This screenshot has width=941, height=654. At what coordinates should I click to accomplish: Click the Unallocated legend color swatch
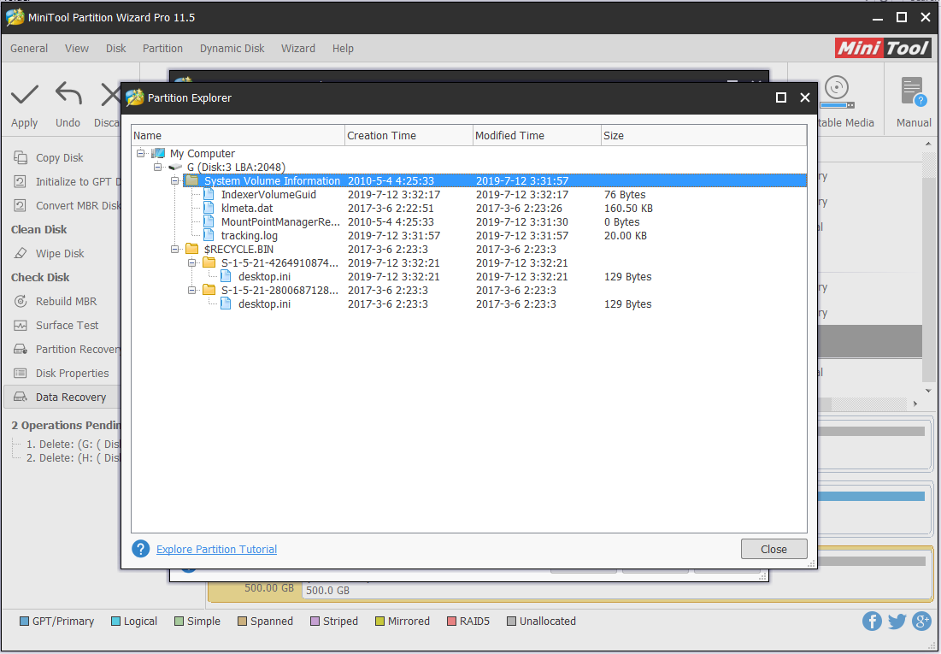click(x=511, y=621)
